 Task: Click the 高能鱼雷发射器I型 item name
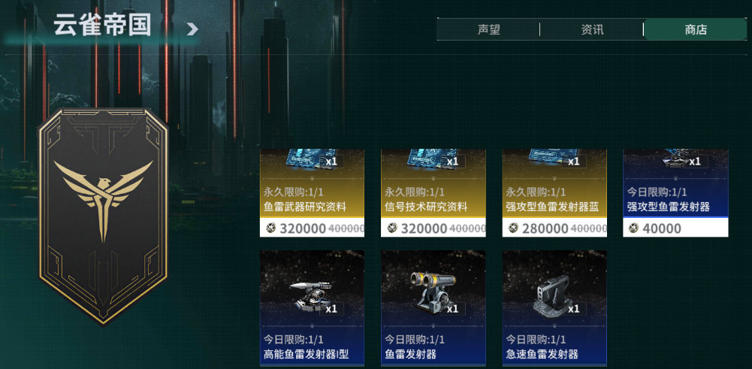306,355
